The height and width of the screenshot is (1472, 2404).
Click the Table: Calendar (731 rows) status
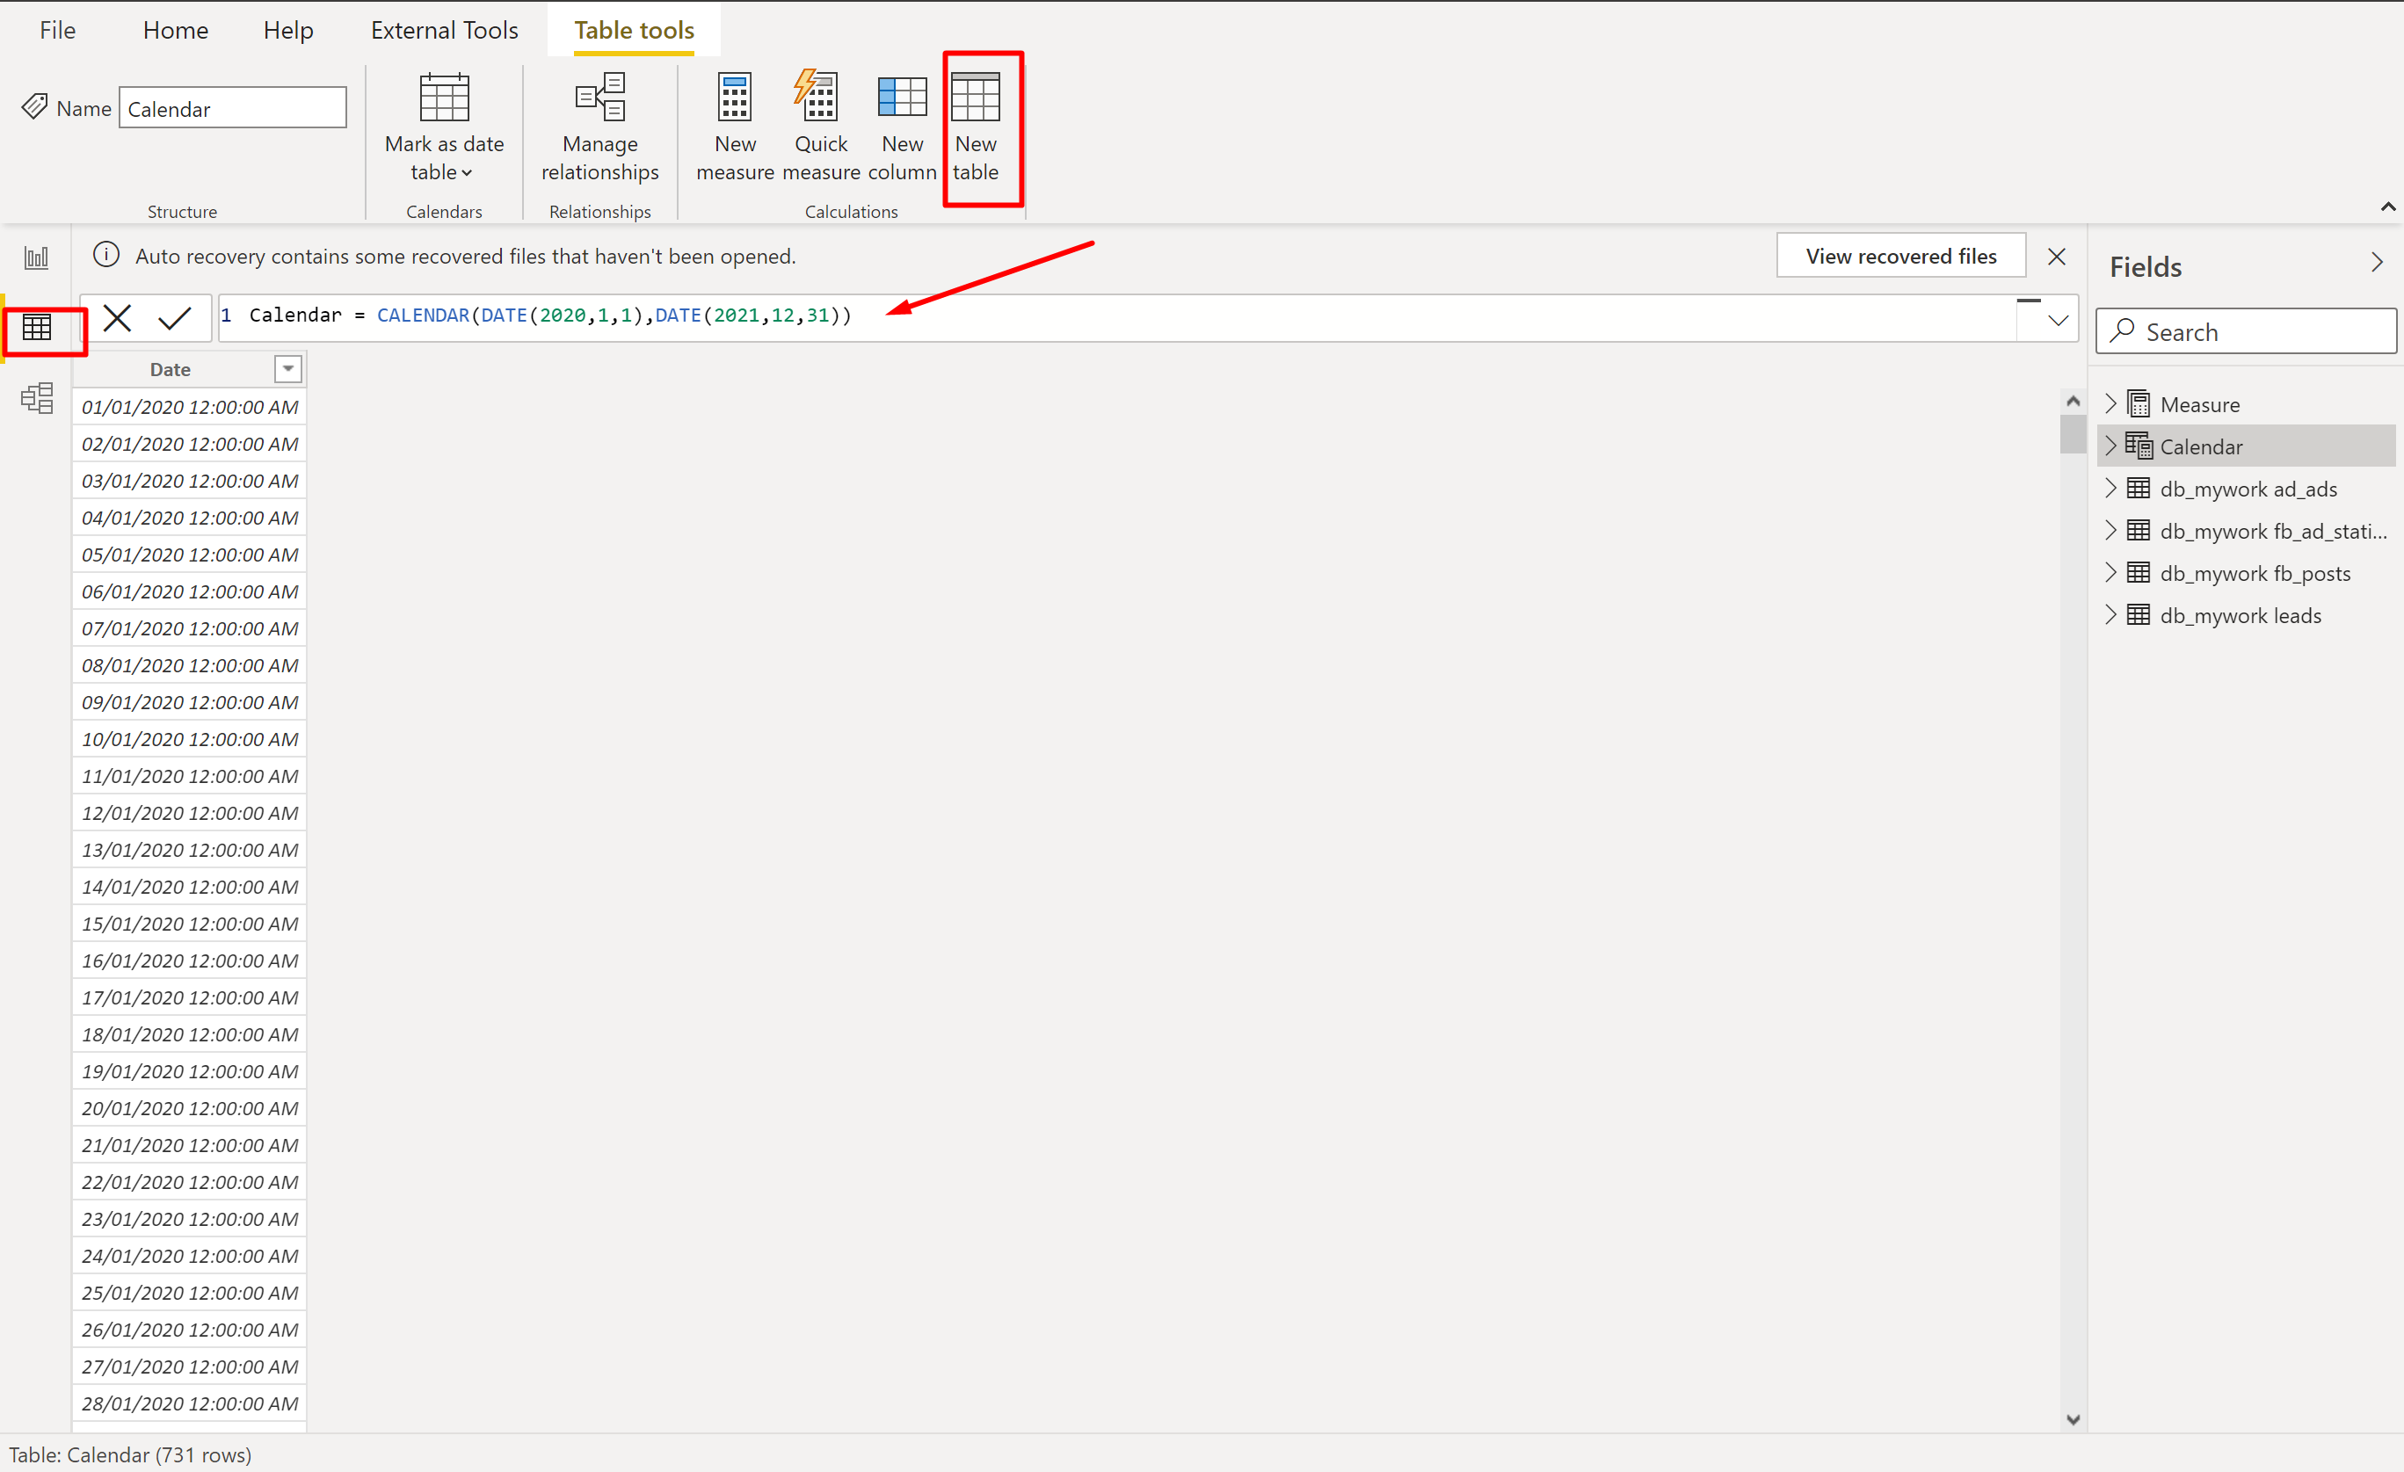pos(131,1454)
